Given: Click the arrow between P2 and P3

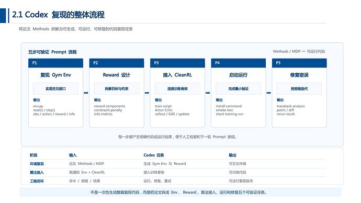Looking at the screenshot, I should (x=147, y=93).
